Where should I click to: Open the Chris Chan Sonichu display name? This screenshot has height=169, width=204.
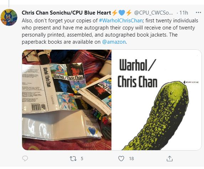[x=66, y=13]
